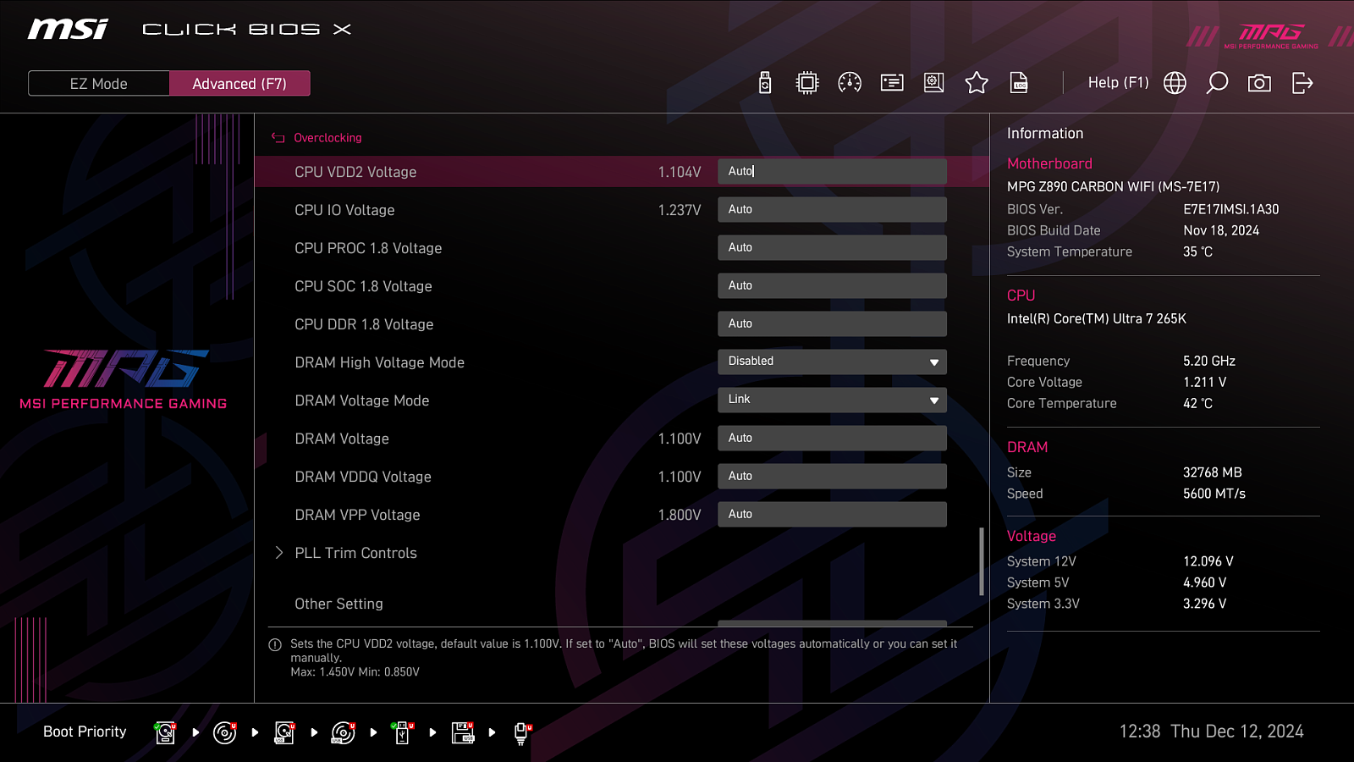Screen dimensions: 1354x762
Task: Open the CPU chip icon in toolbar
Action: [807, 83]
